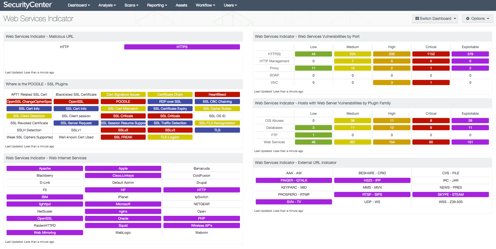This screenshot has width=496, height=249.
Task: Open the Dashboard menu
Action: point(79,5)
